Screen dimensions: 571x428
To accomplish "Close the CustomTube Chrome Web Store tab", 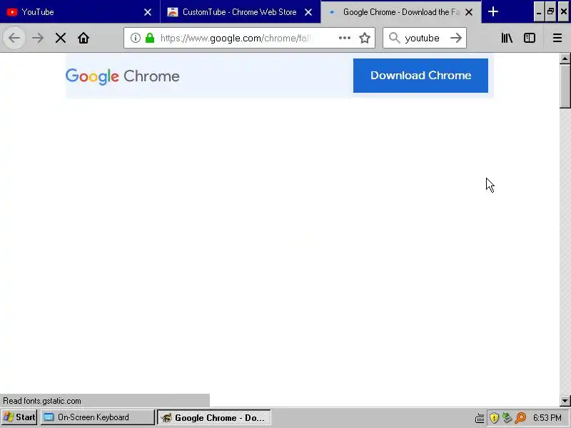I will (x=308, y=12).
